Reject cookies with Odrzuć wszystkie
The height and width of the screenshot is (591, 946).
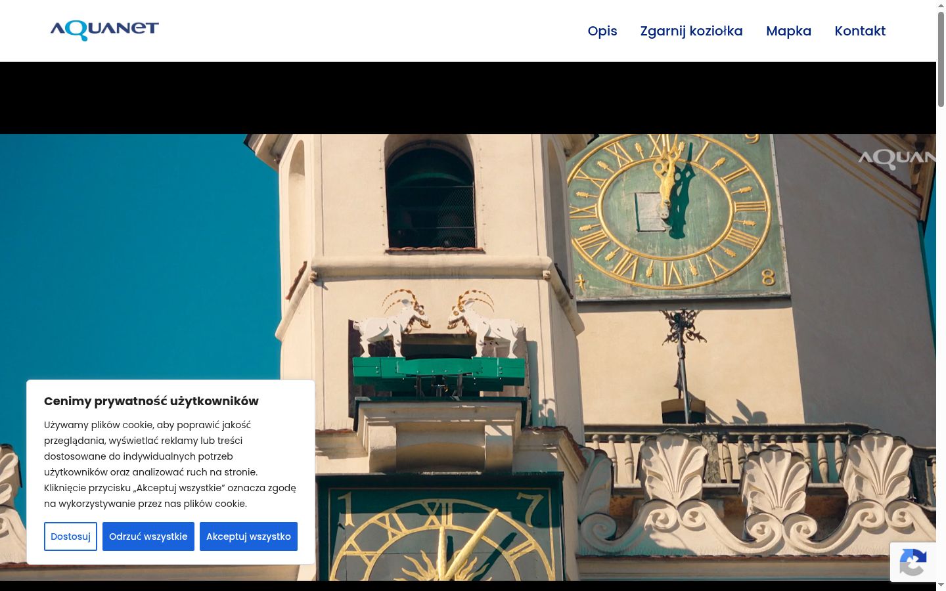[x=148, y=536]
